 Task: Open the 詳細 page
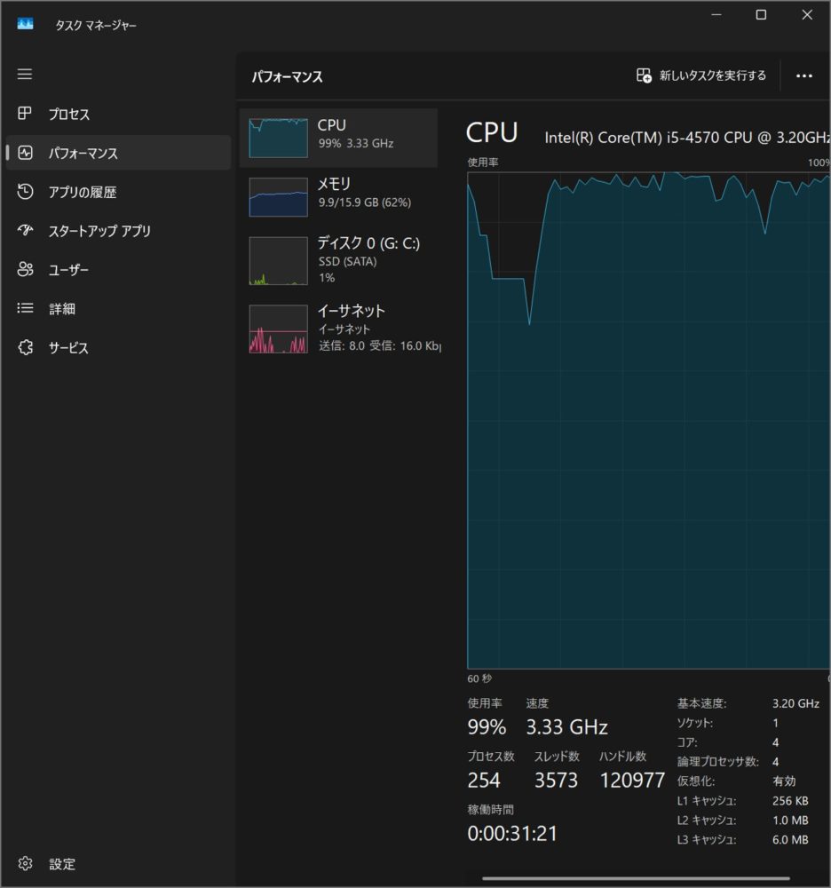coord(118,309)
